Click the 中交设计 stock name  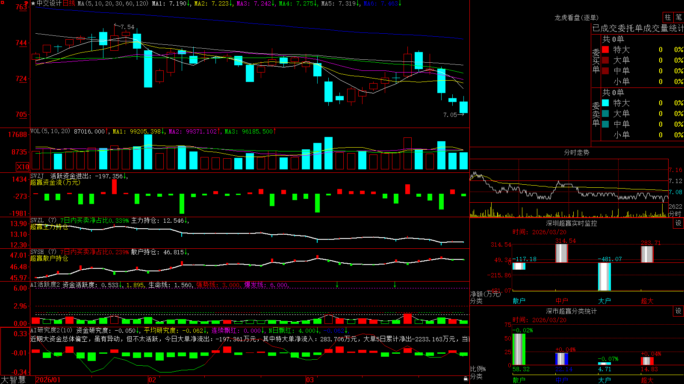pos(49,3)
